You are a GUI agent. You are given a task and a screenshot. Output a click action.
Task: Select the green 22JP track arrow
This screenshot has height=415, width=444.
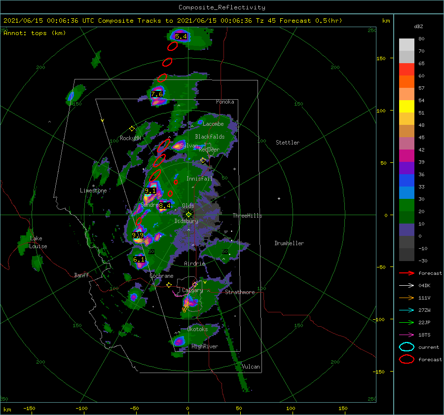pyautogui.click(x=407, y=322)
